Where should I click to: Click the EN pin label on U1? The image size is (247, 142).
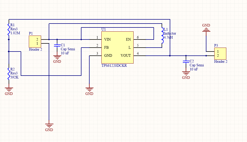[128, 39]
